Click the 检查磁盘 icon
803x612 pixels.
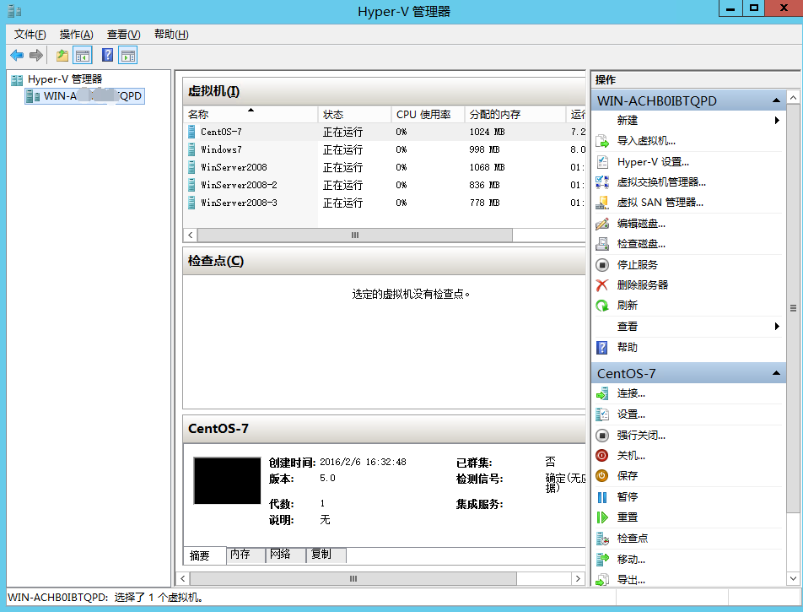pyautogui.click(x=602, y=244)
